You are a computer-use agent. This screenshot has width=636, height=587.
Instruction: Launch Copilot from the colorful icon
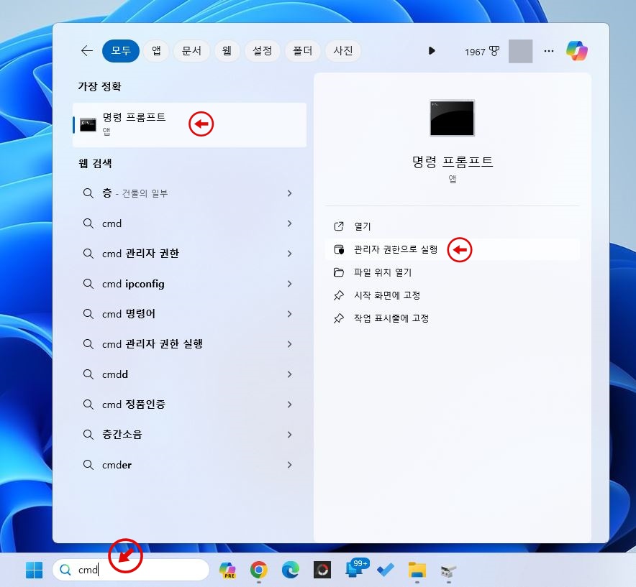tap(577, 51)
